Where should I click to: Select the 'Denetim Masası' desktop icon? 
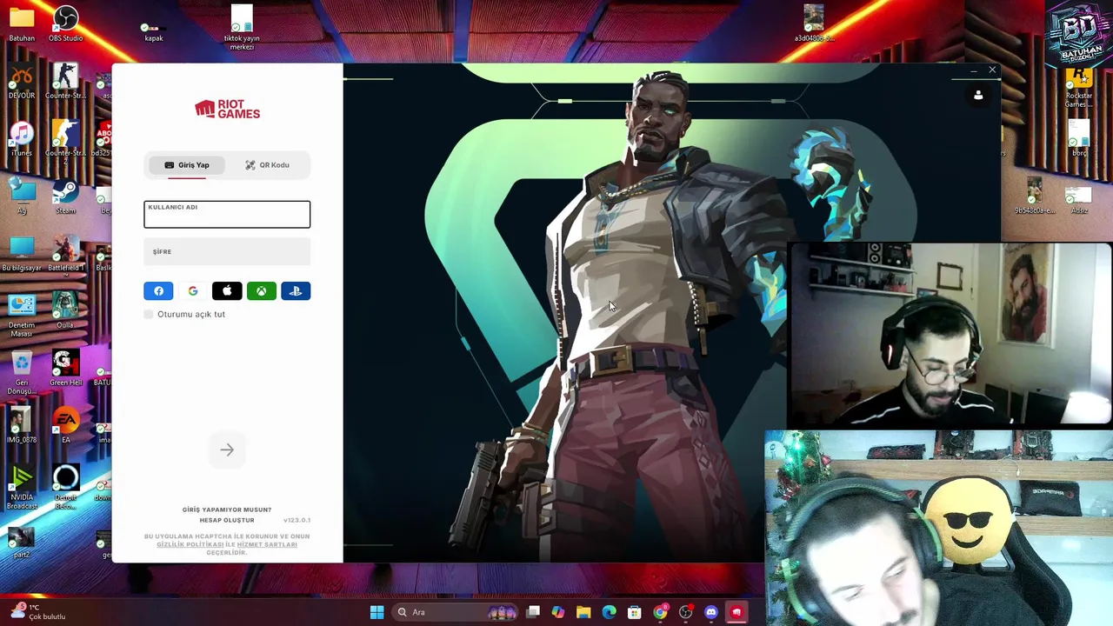(22, 315)
